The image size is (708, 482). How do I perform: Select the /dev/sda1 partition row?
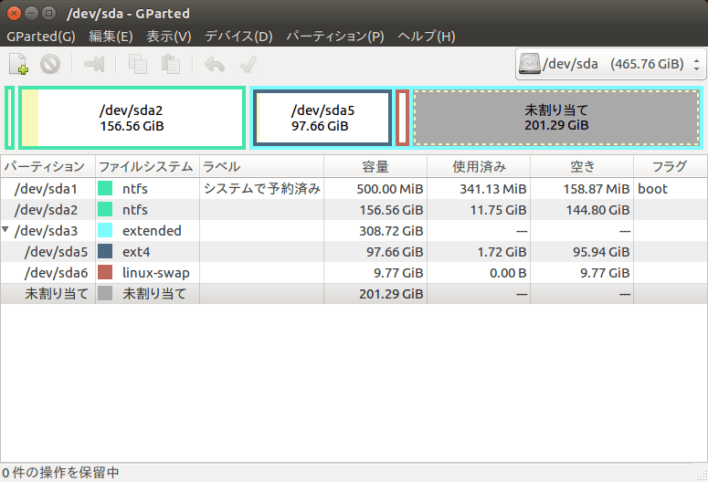tap(354, 188)
